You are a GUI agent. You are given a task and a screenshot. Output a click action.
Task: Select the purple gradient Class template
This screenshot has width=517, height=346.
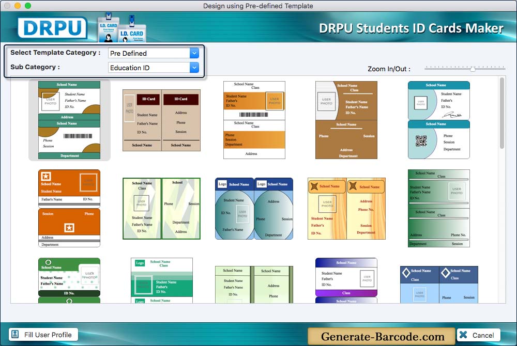point(346,280)
